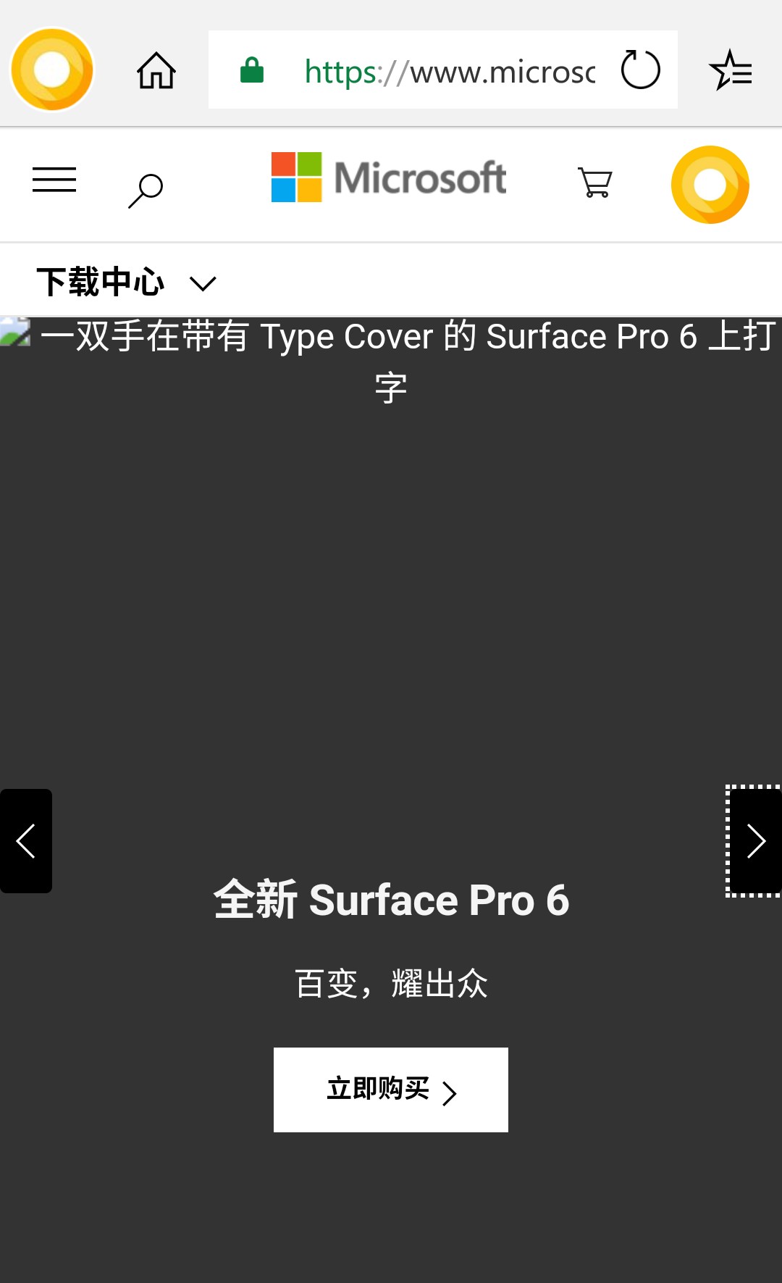
Task: Tap browser profile circle in toolbar
Action: 52,70
